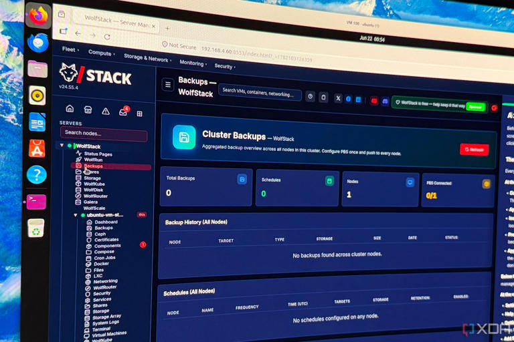Viewport: 514px width, 342px height.
Task: Click the blue monitor icon in Nodes card
Action: (x=410, y=182)
